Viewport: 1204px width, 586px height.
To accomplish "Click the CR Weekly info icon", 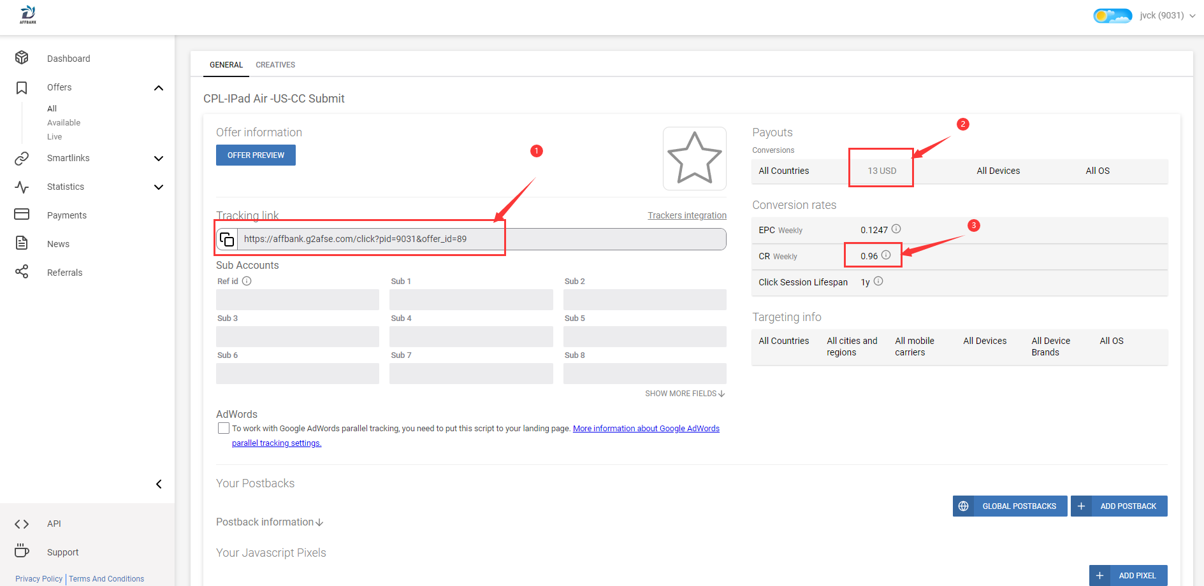I will click(886, 255).
